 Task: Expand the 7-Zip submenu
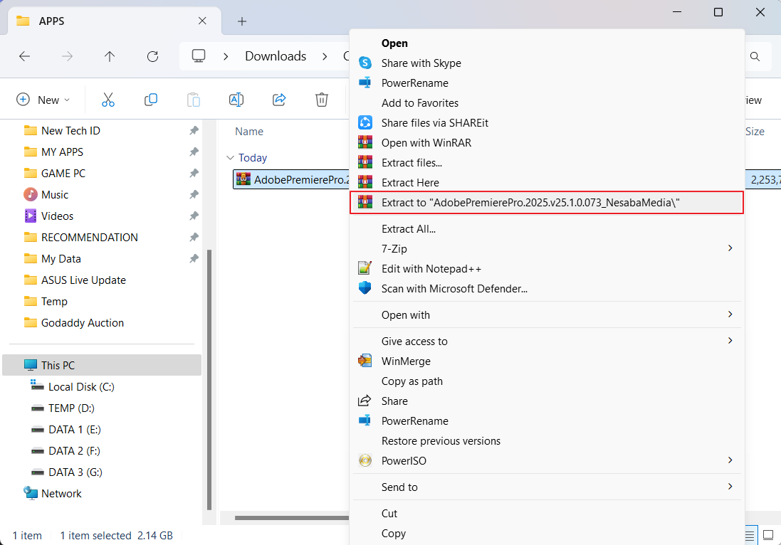tap(730, 248)
